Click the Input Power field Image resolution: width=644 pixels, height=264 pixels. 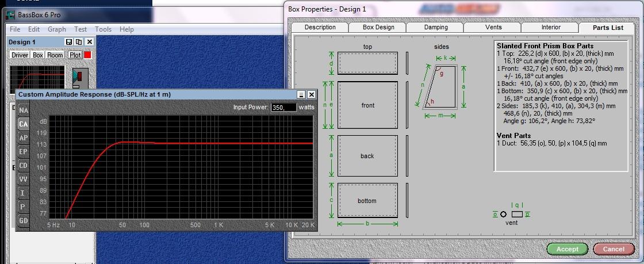283,108
